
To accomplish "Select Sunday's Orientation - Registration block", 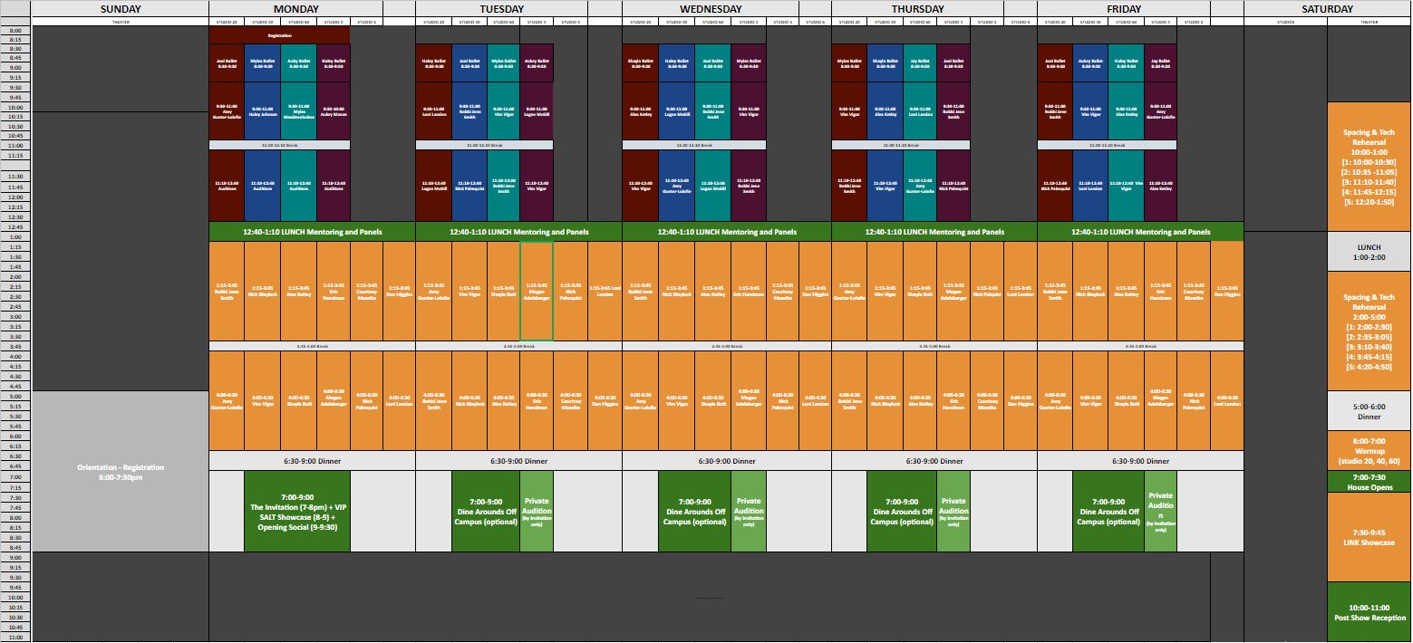I will click(x=121, y=472).
